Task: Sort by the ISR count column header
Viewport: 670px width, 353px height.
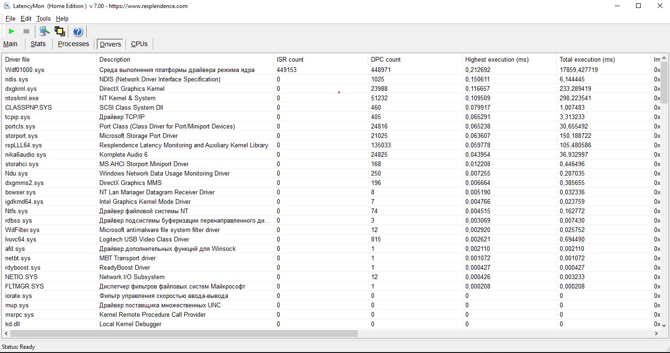Action: coord(321,60)
